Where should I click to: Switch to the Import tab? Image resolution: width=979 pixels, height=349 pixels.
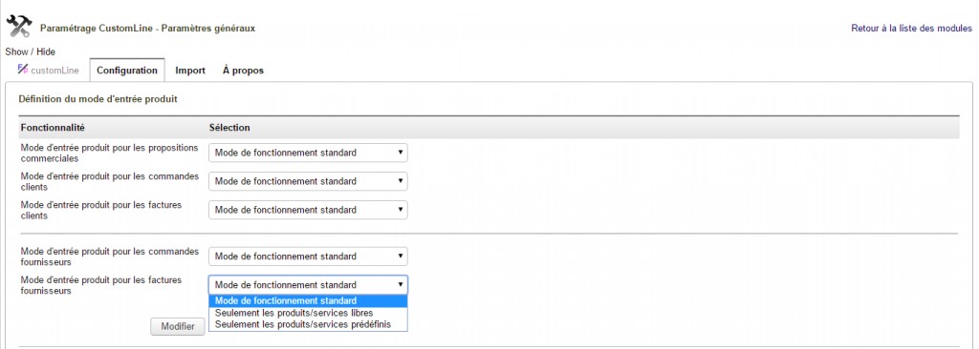coord(190,71)
